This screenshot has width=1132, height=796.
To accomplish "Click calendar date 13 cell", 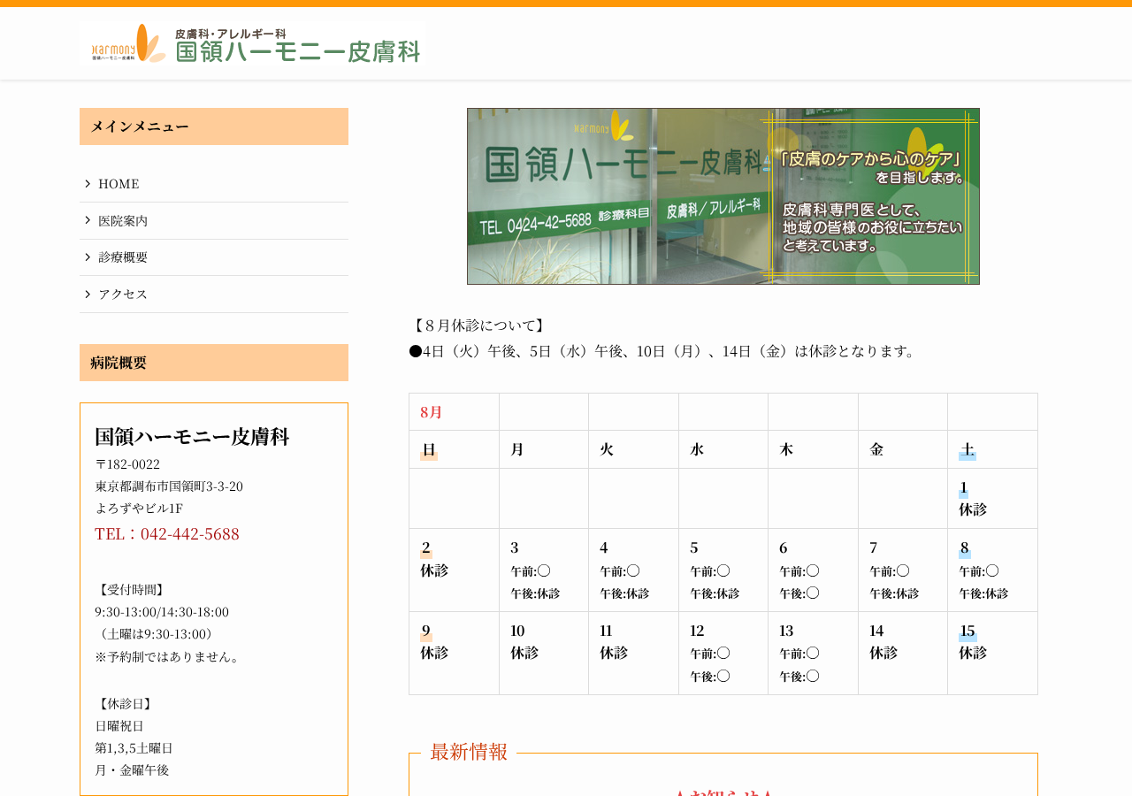I will coord(813,654).
